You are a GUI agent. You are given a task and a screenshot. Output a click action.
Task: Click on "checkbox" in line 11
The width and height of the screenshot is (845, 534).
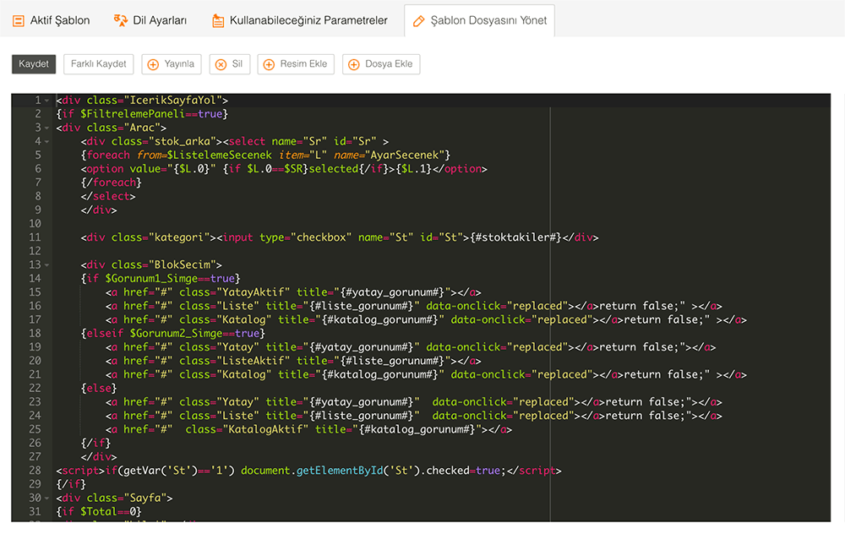pos(321,237)
